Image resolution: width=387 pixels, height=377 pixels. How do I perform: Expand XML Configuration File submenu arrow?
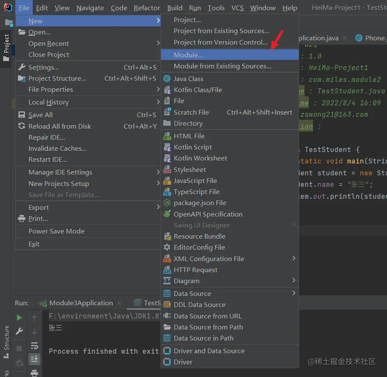[x=294, y=258]
